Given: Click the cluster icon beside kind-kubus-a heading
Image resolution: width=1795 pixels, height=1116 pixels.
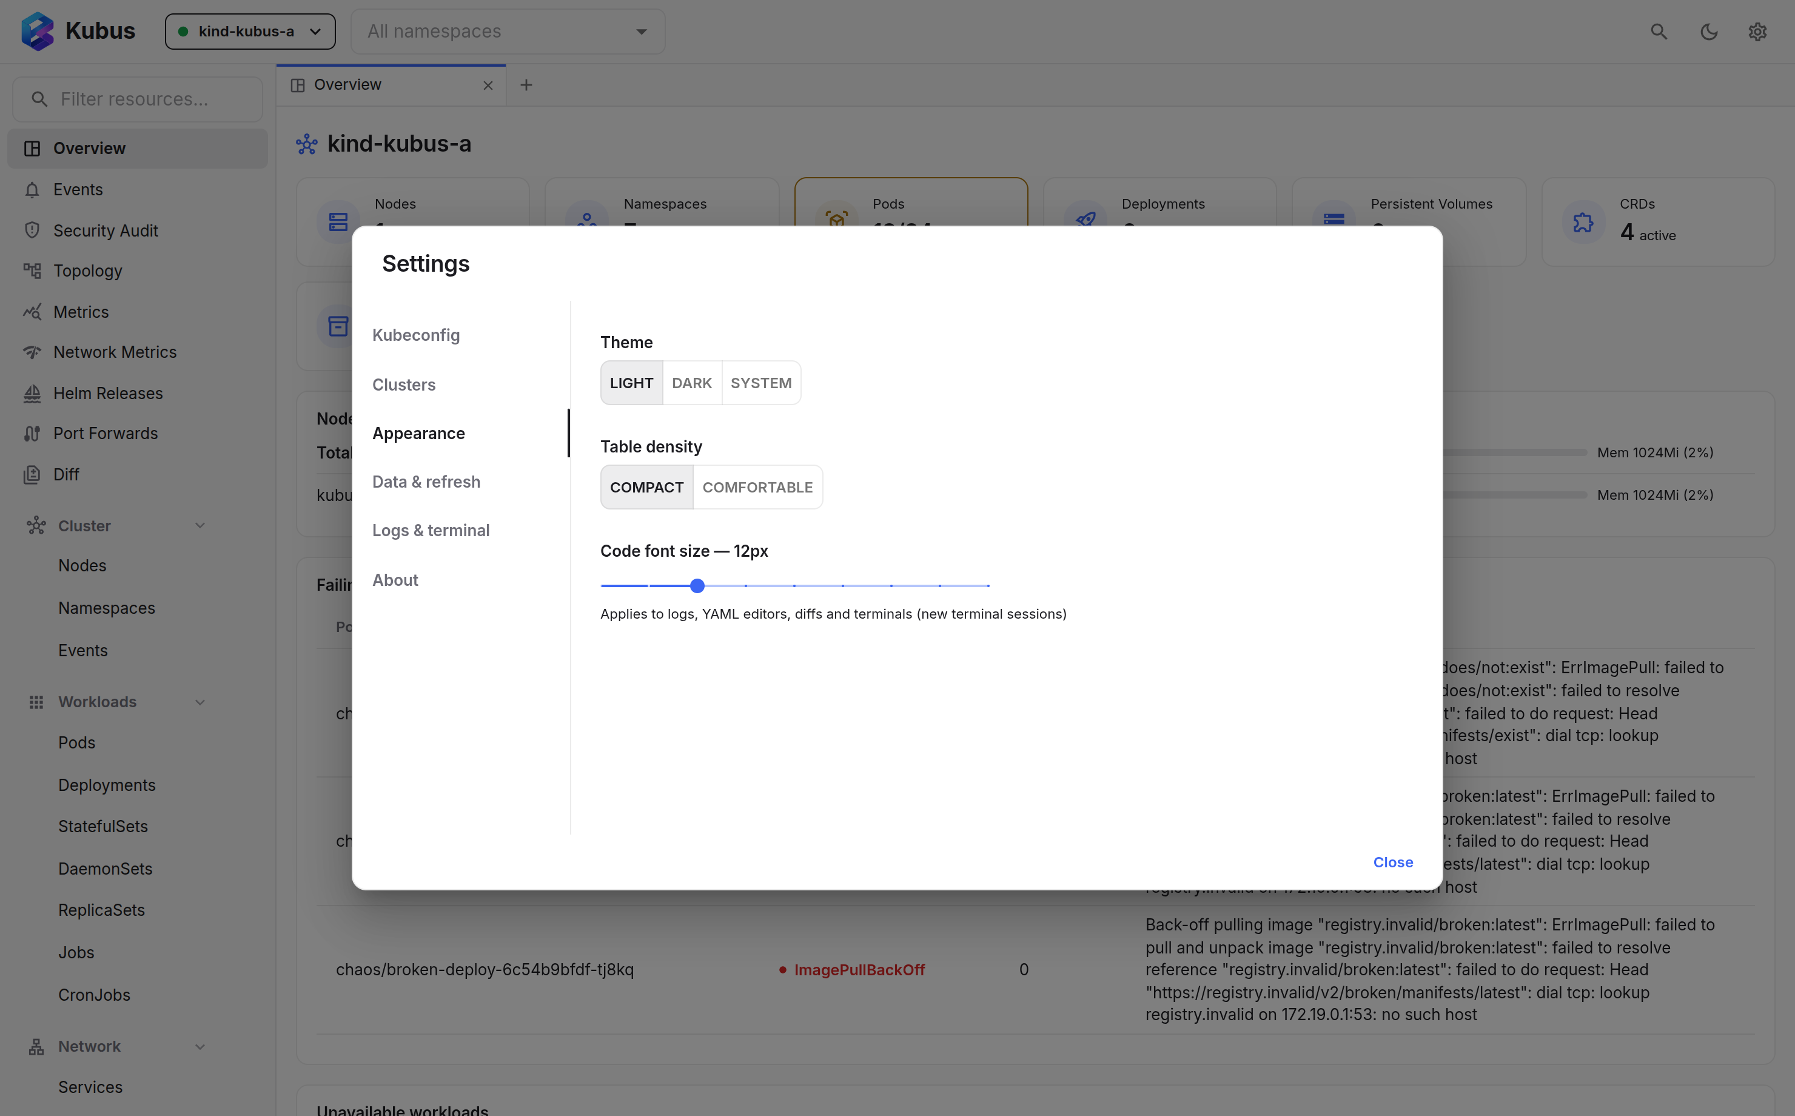Looking at the screenshot, I should click(307, 144).
